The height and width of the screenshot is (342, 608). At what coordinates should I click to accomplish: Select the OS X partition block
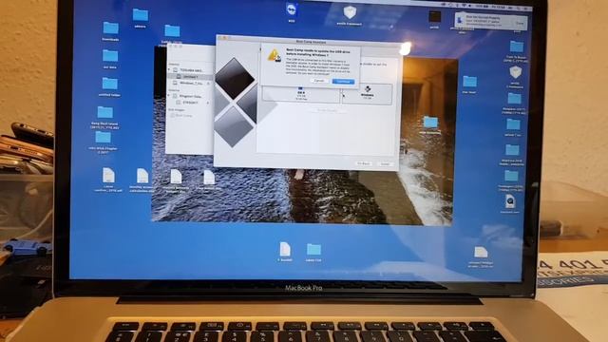[x=301, y=95]
